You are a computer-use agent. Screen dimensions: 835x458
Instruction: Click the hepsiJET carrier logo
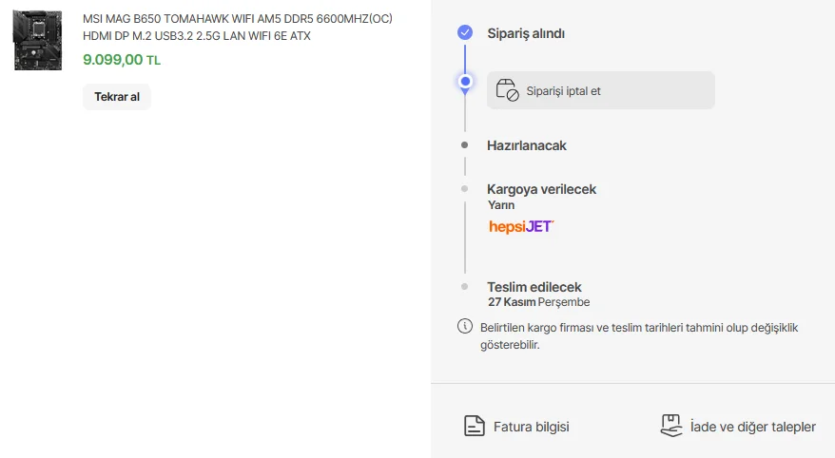tap(521, 226)
